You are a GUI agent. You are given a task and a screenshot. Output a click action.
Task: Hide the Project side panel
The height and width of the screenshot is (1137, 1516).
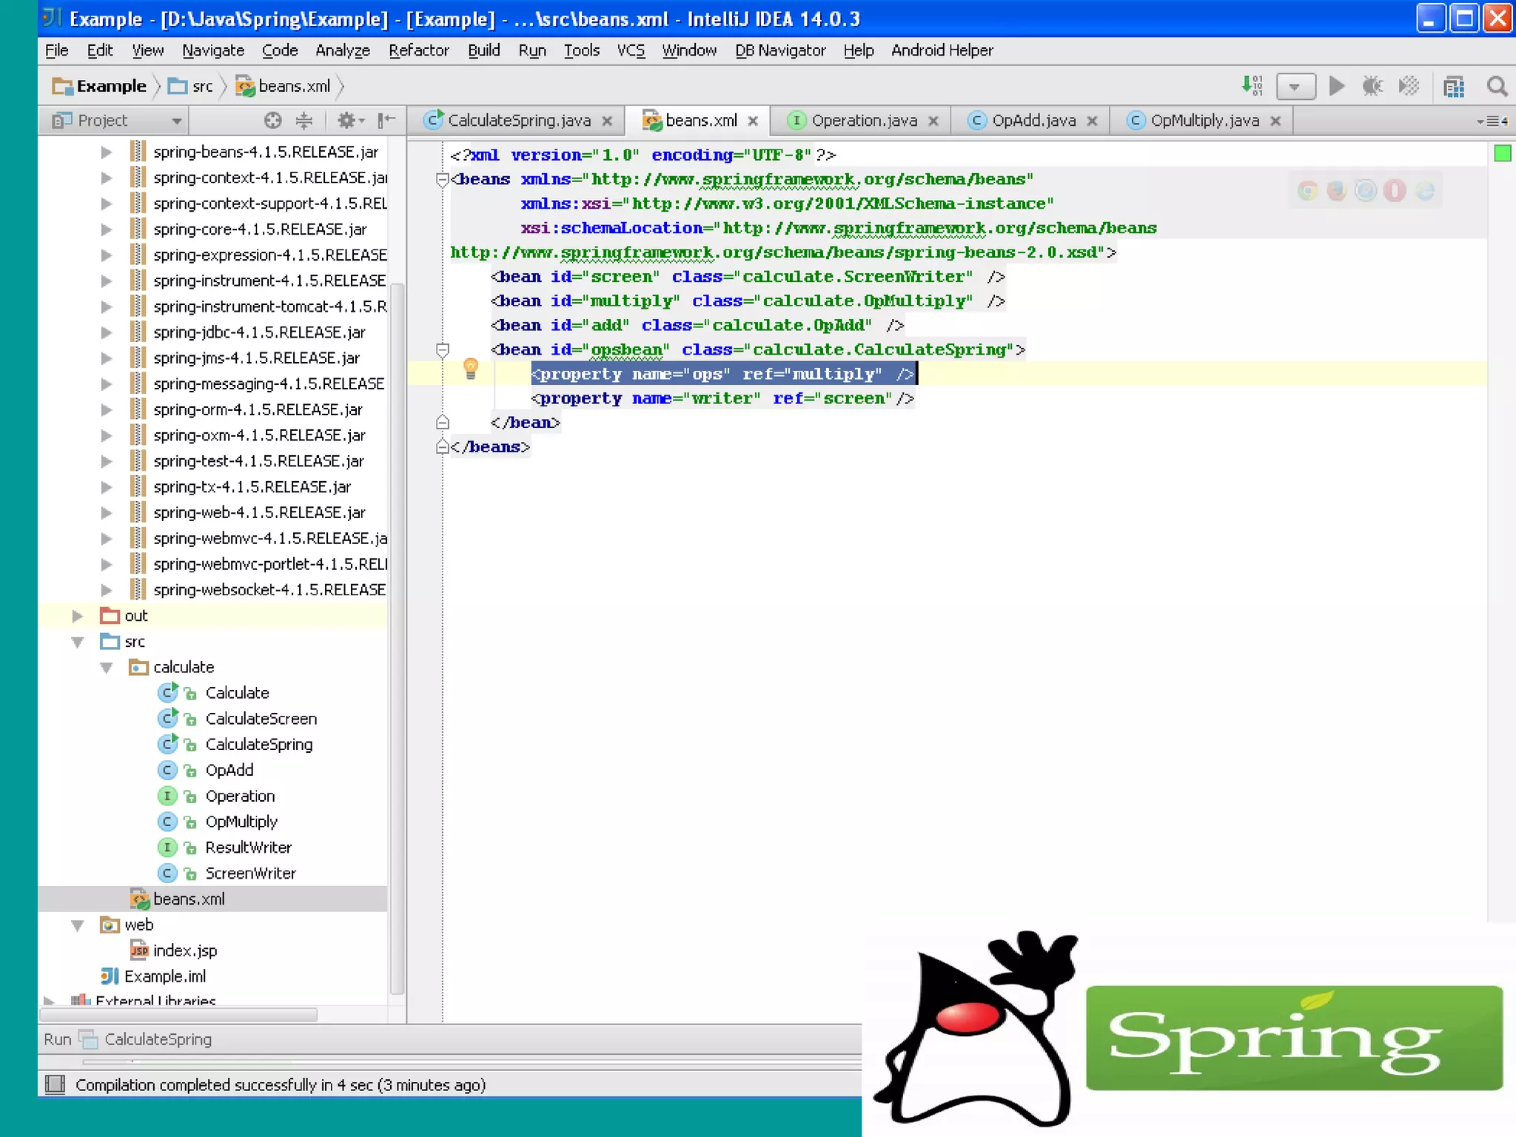pyautogui.click(x=386, y=120)
